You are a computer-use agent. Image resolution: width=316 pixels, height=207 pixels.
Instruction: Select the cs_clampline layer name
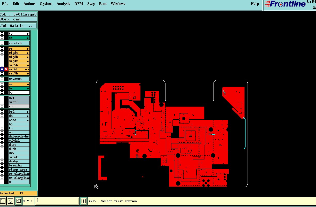click(19, 174)
